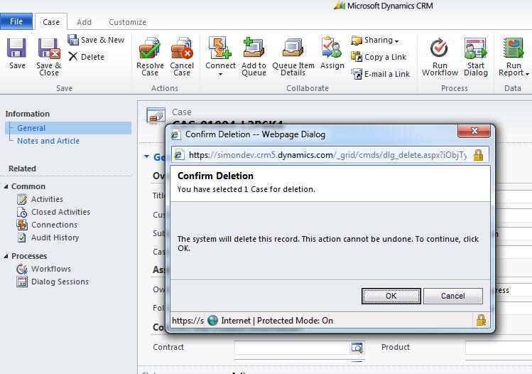532x374 pixels.
Task: Open Connections in sidebar
Action: tap(54, 225)
